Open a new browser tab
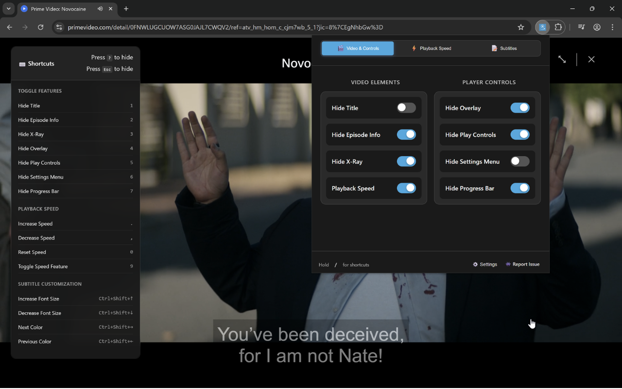This screenshot has height=389, width=622. 126,9
